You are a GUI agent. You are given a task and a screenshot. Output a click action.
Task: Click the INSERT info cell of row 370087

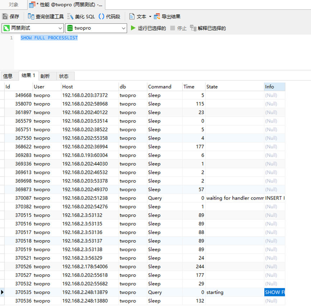coord(275,198)
